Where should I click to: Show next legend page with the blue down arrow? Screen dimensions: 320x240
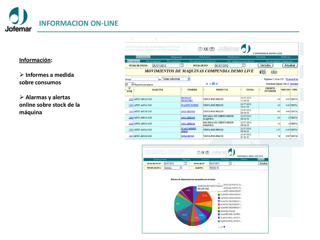pos(224,227)
